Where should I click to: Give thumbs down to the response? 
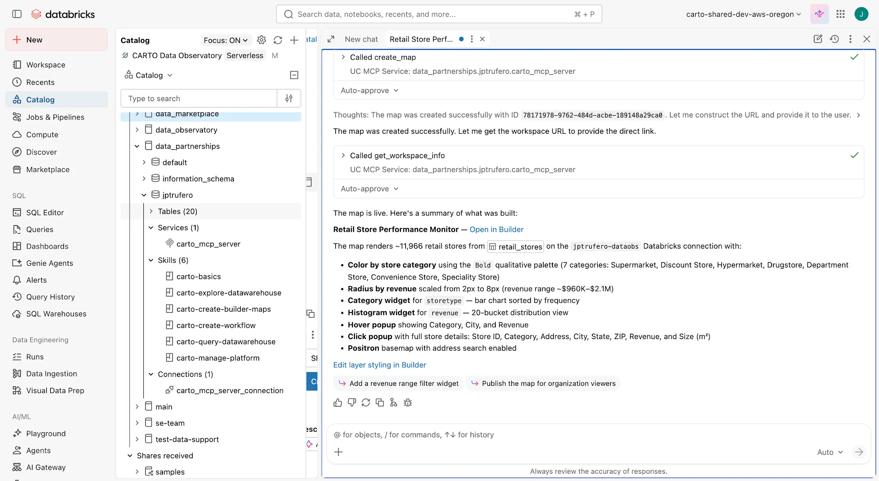click(x=352, y=403)
